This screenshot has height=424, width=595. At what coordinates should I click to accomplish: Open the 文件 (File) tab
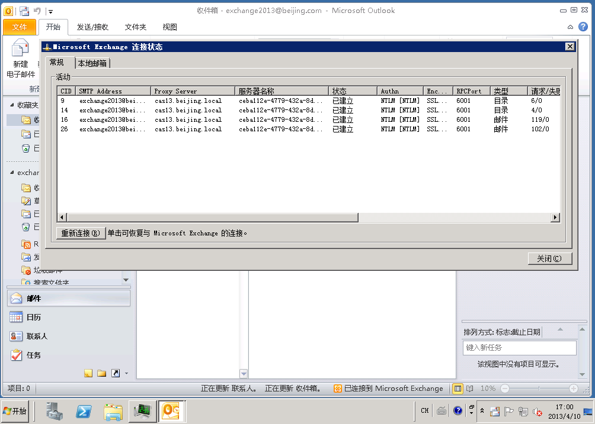[x=20, y=27]
